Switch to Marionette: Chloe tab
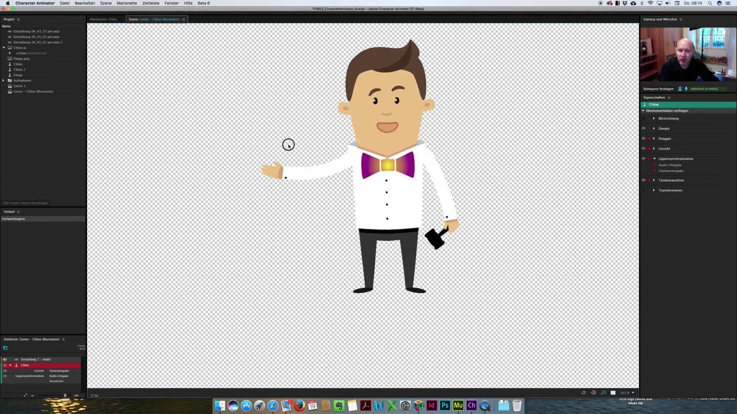This screenshot has height=414, width=737. point(104,19)
